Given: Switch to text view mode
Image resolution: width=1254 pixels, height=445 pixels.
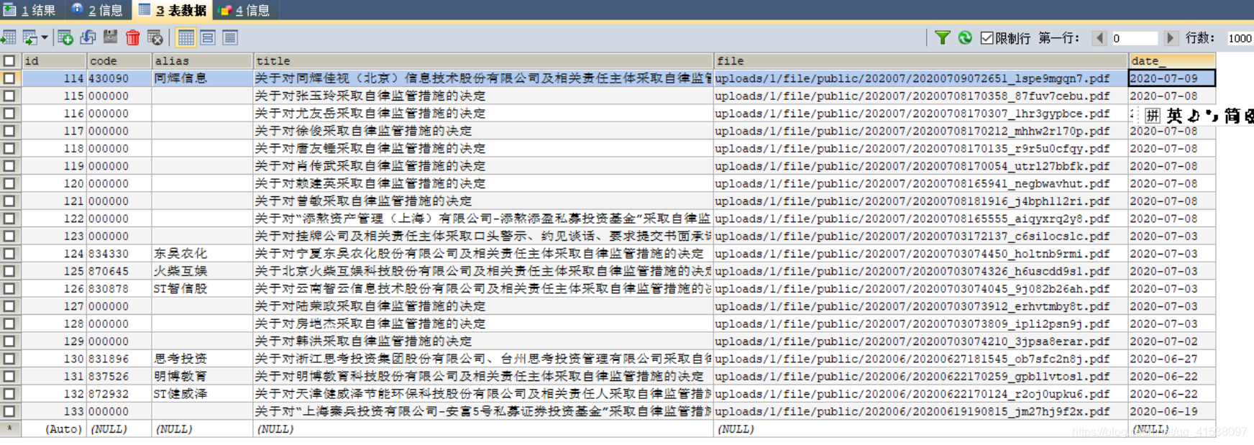Looking at the screenshot, I should [230, 37].
